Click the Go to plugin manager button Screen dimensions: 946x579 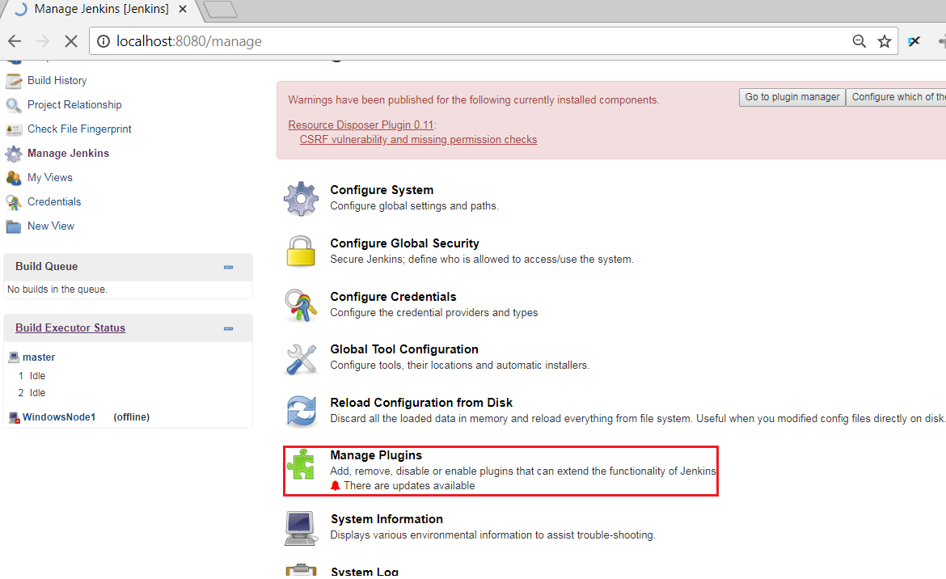(x=792, y=96)
